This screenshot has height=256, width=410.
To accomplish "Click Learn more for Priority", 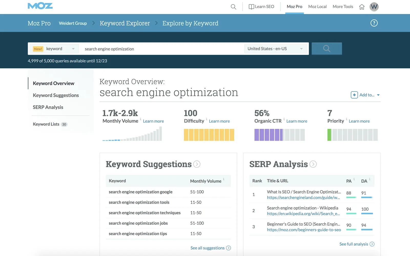I will [359, 121].
